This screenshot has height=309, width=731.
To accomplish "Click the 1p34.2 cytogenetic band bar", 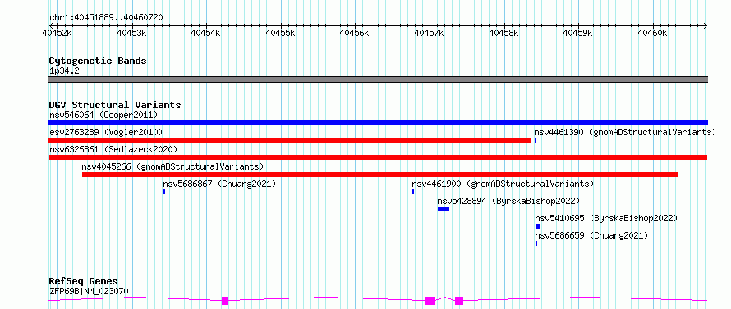I will (378, 80).
